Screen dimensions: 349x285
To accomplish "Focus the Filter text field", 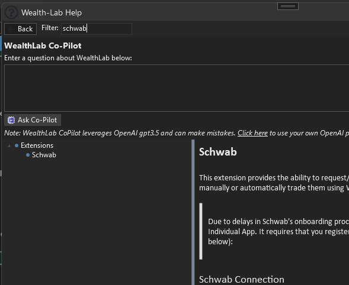I will [x=97, y=29].
